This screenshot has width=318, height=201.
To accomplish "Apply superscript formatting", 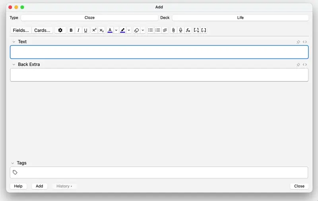I will click(x=94, y=30).
